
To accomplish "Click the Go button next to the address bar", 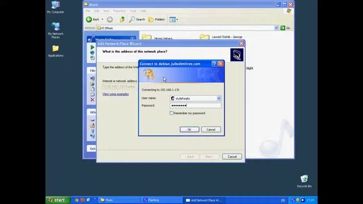I will [x=285, y=28].
